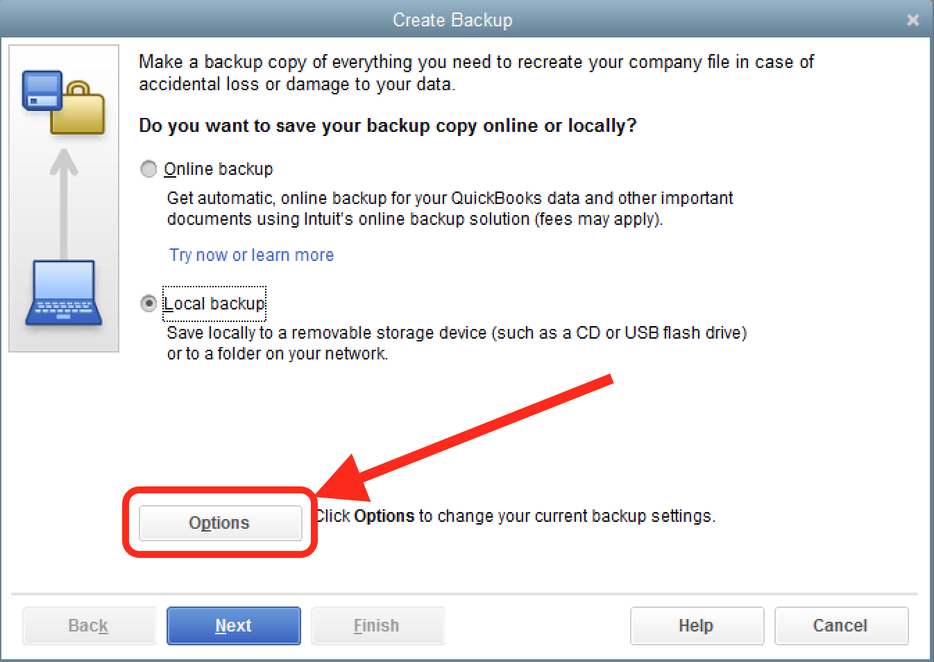Cancel the Create Backup dialog
Image resolution: width=934 pixels, height=662 pixels.
point(841,626)
